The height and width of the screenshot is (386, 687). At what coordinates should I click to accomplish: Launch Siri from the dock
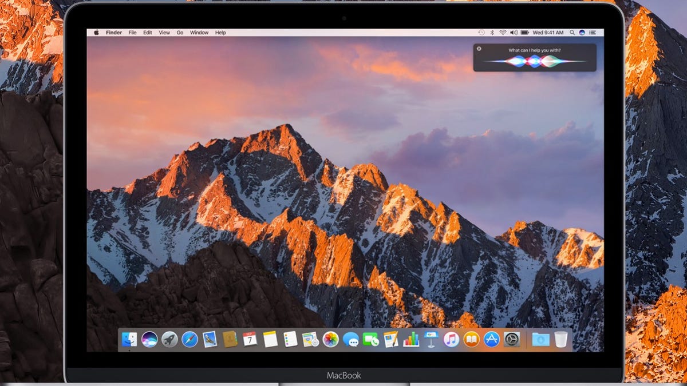point(149,339)
